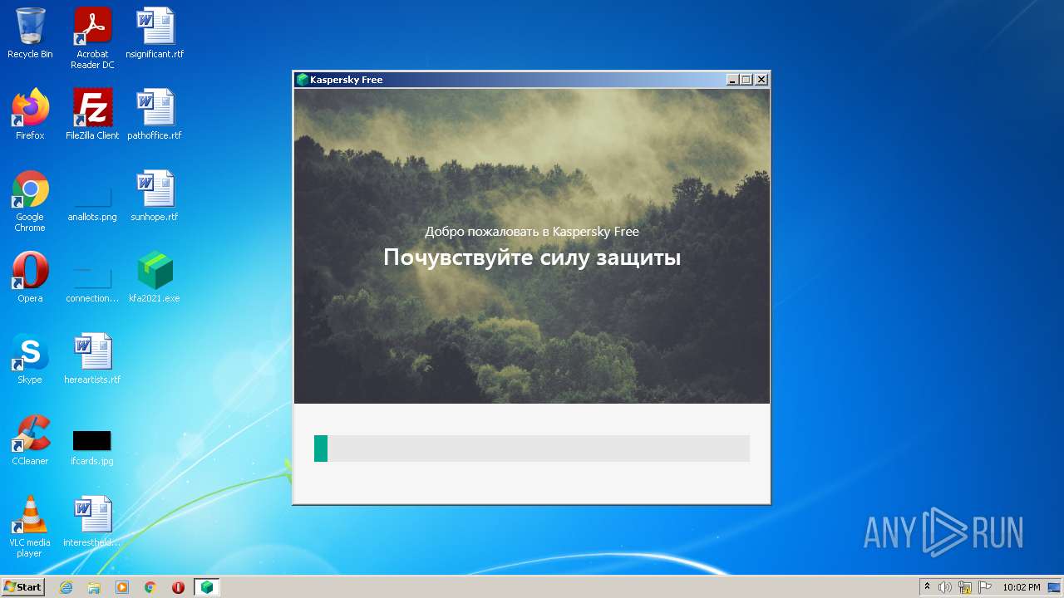
Task: Open the Action Center flag icon
Action: click(x=985, y=587)
